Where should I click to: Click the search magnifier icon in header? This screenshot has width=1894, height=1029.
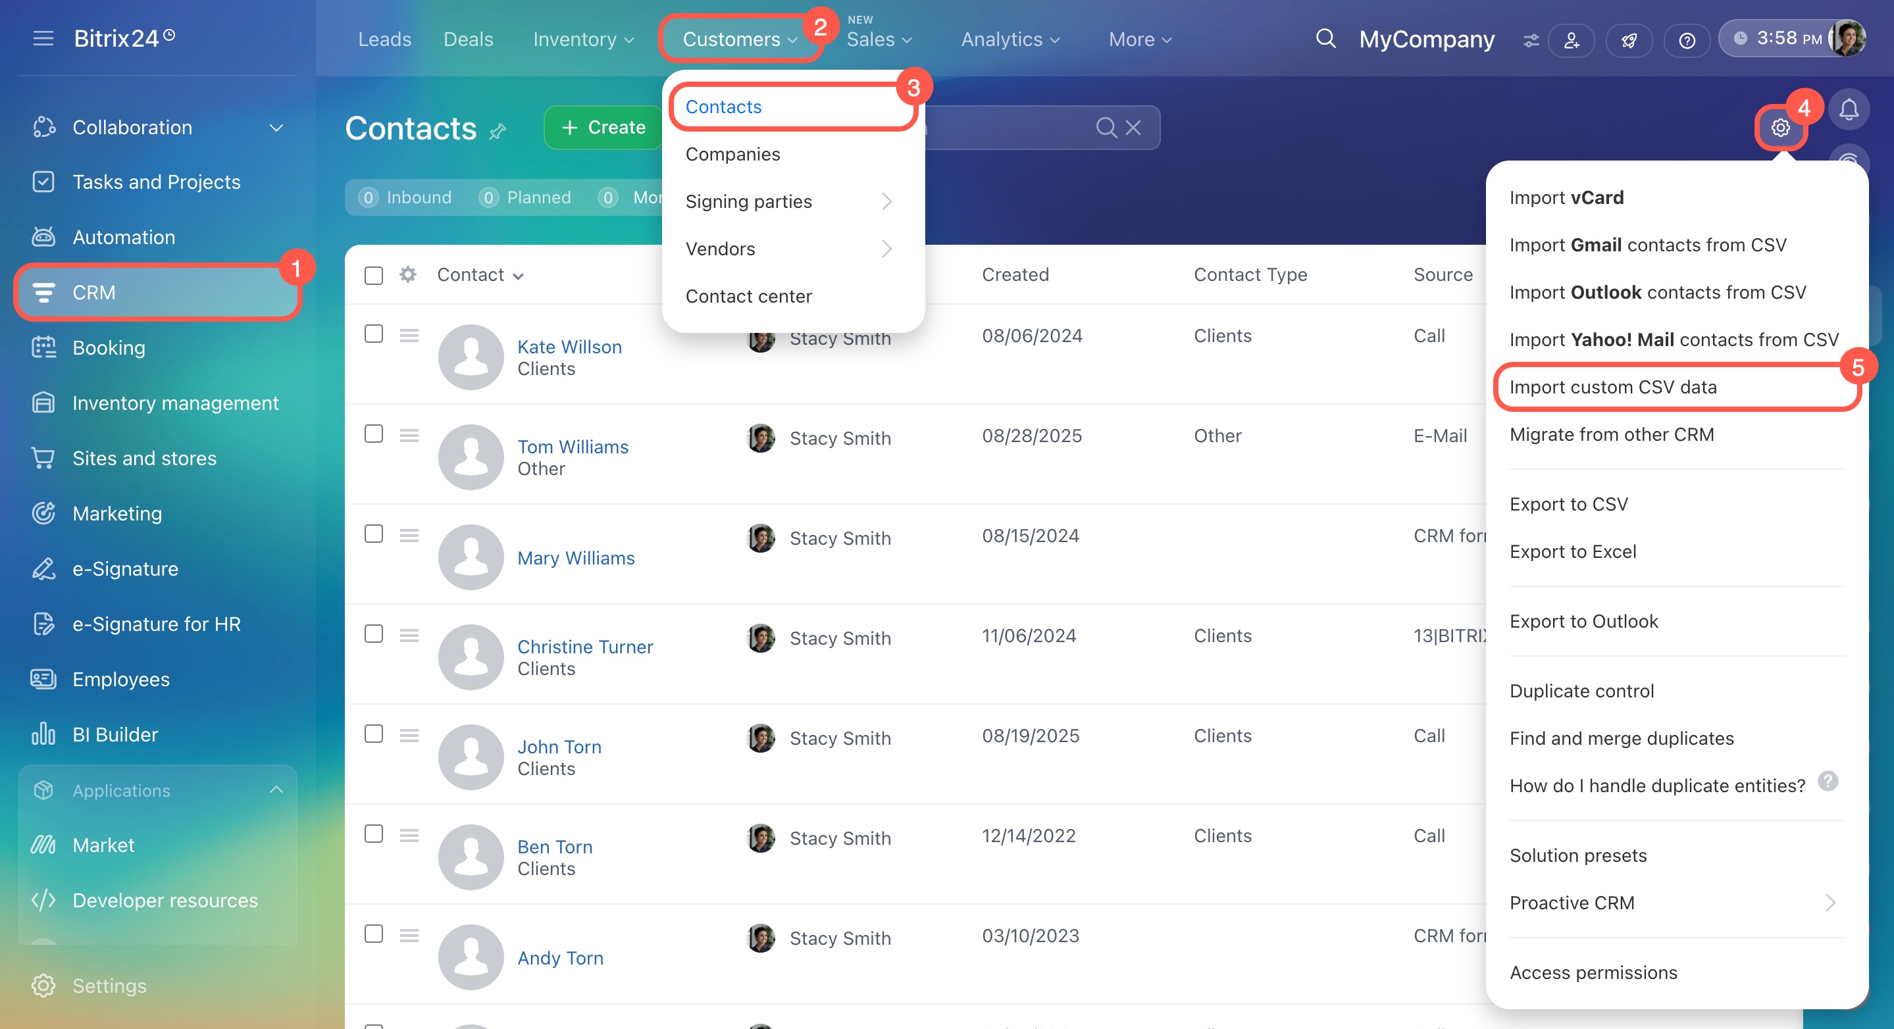[1325, 38]
